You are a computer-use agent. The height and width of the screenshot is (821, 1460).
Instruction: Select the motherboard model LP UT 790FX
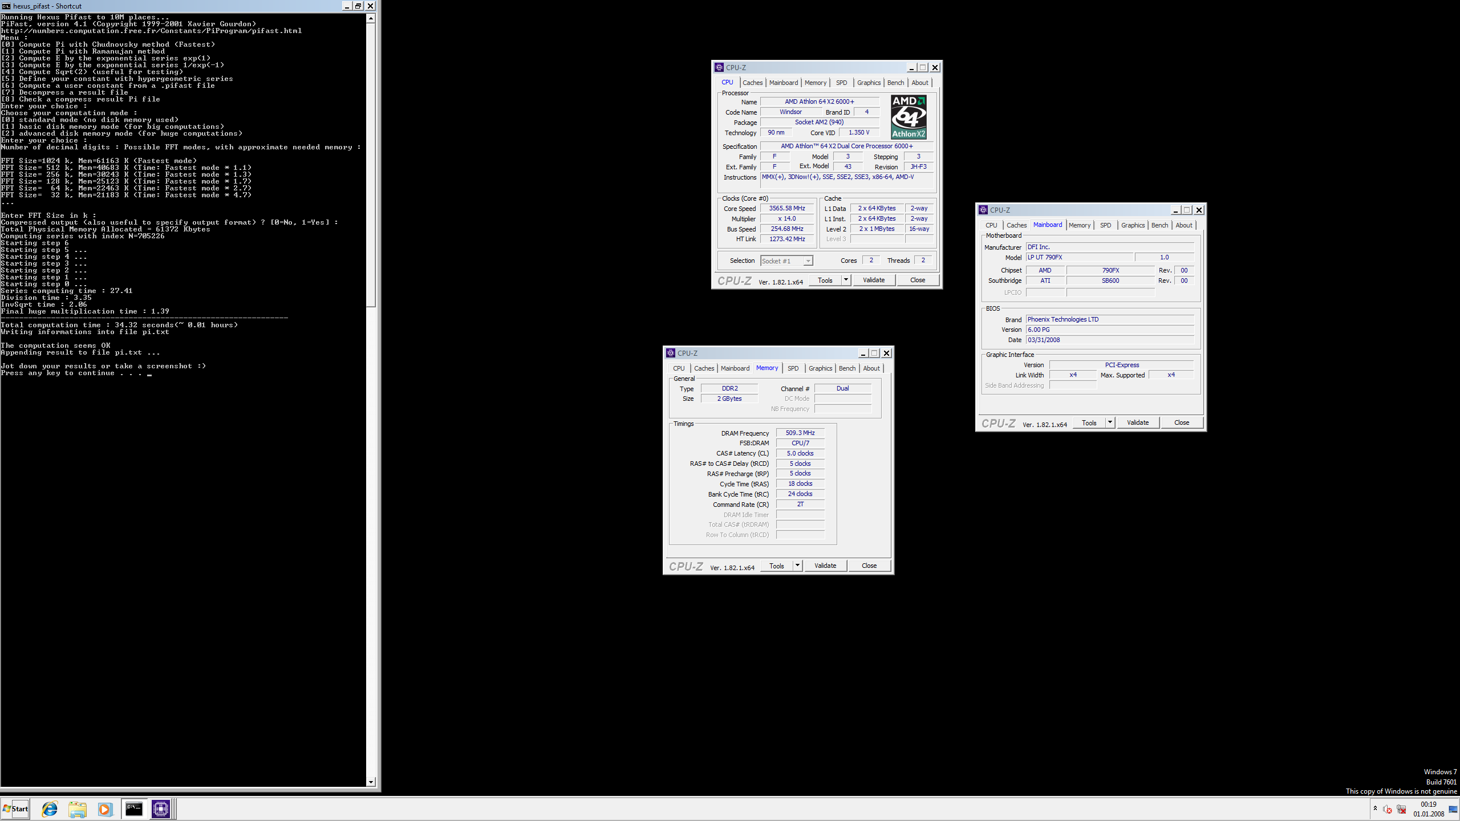pyautogui.click(x=1080, y=257)
